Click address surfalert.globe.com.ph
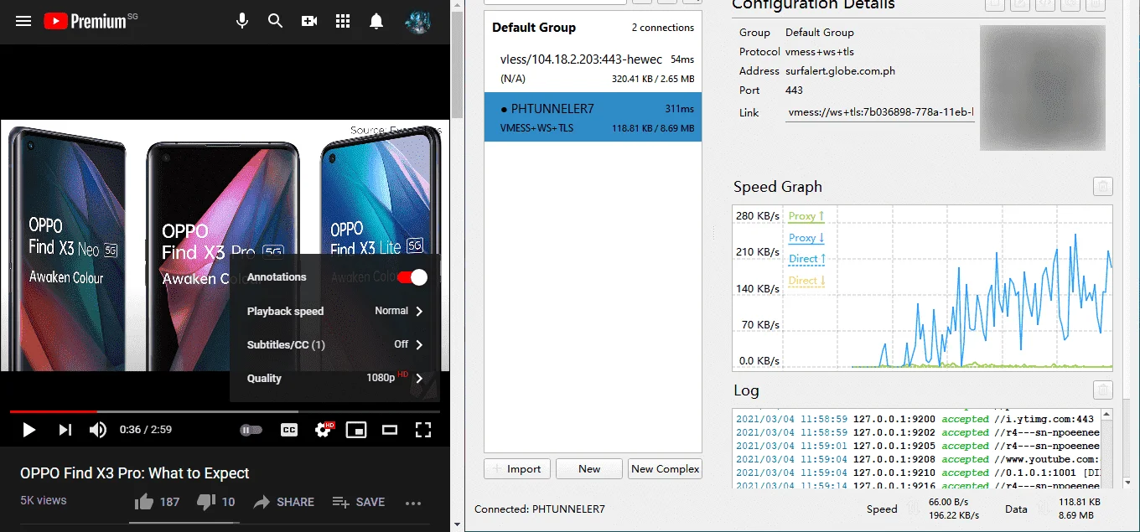This screenshot has height=532, width=1140. click(x=840, y=71)
